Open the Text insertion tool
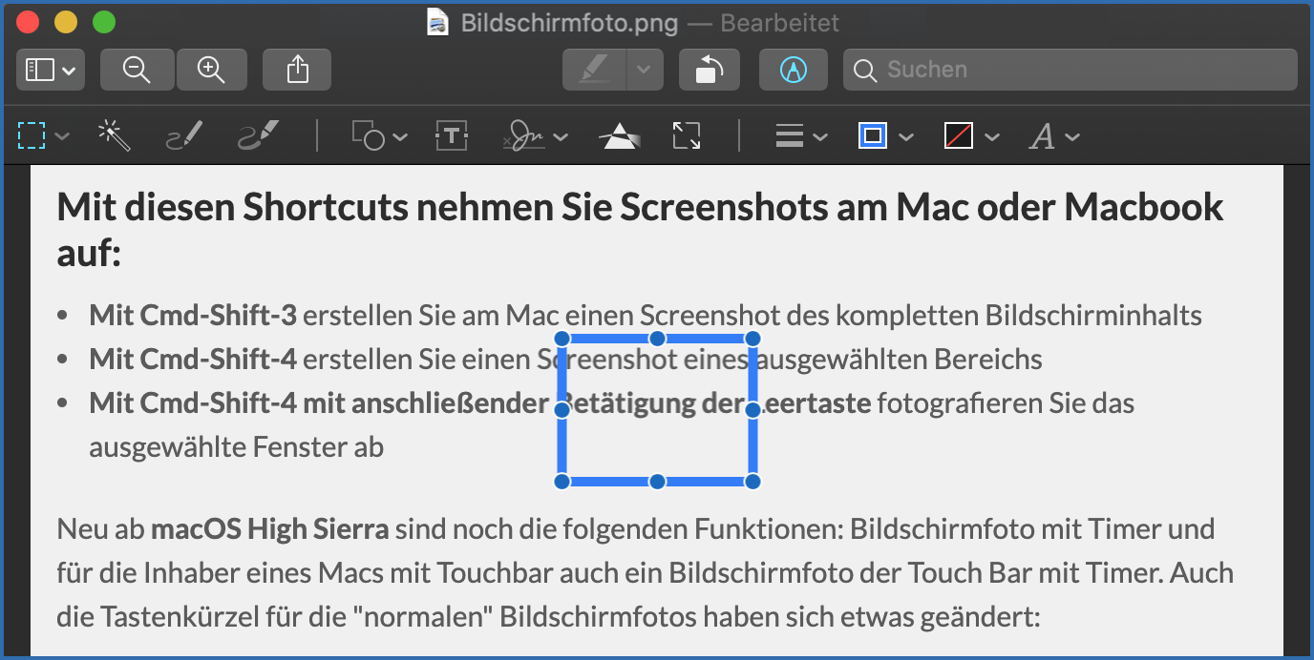1314x660 pixels. tap(450, 135)
